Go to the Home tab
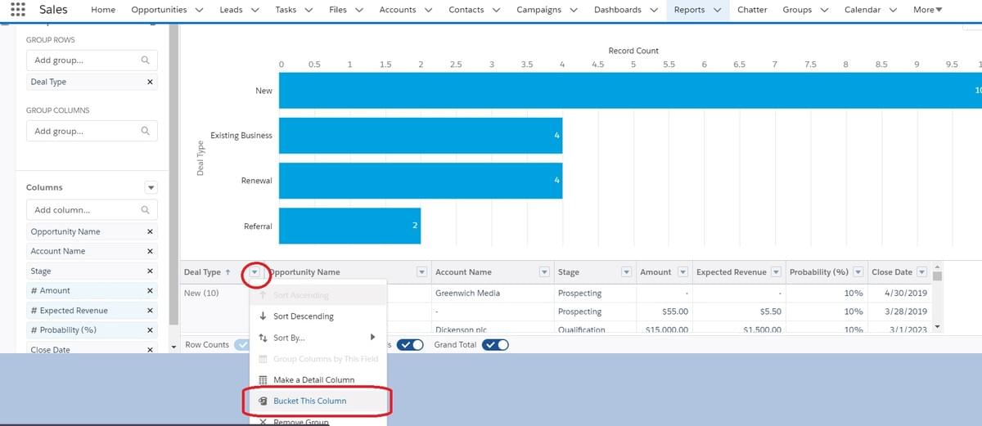 103,10
